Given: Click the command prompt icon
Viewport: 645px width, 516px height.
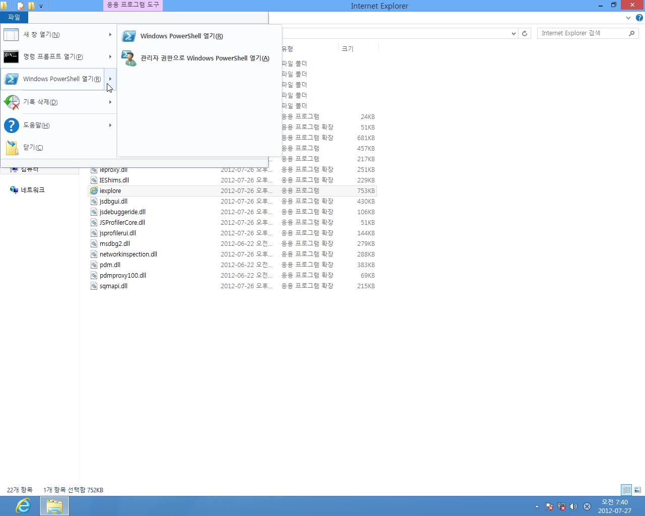Looking at the screenshot, I should point(11,56).
